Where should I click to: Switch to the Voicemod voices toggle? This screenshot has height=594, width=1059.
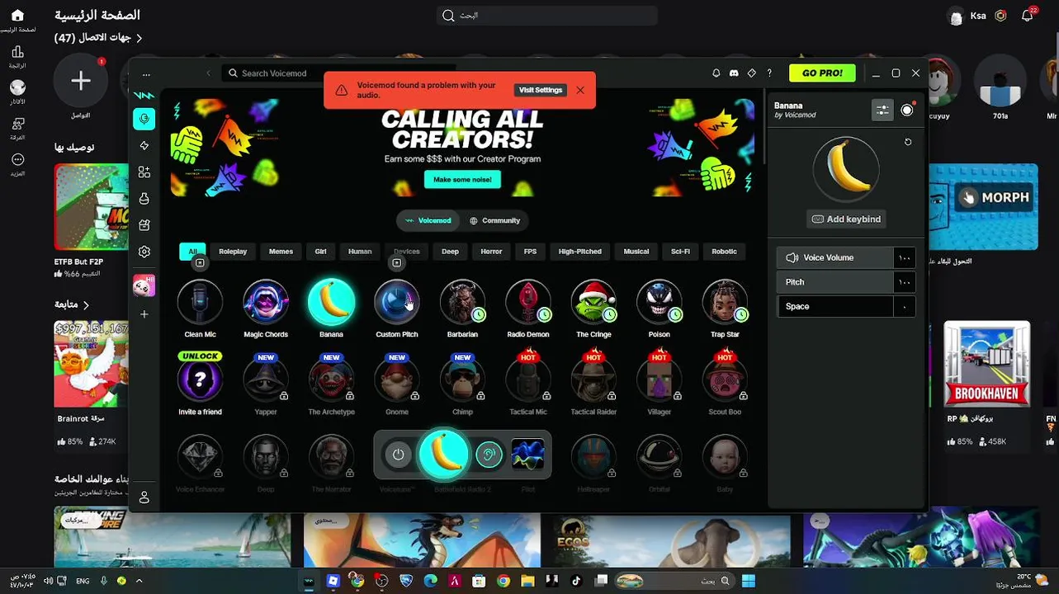(x=428, y=220)
